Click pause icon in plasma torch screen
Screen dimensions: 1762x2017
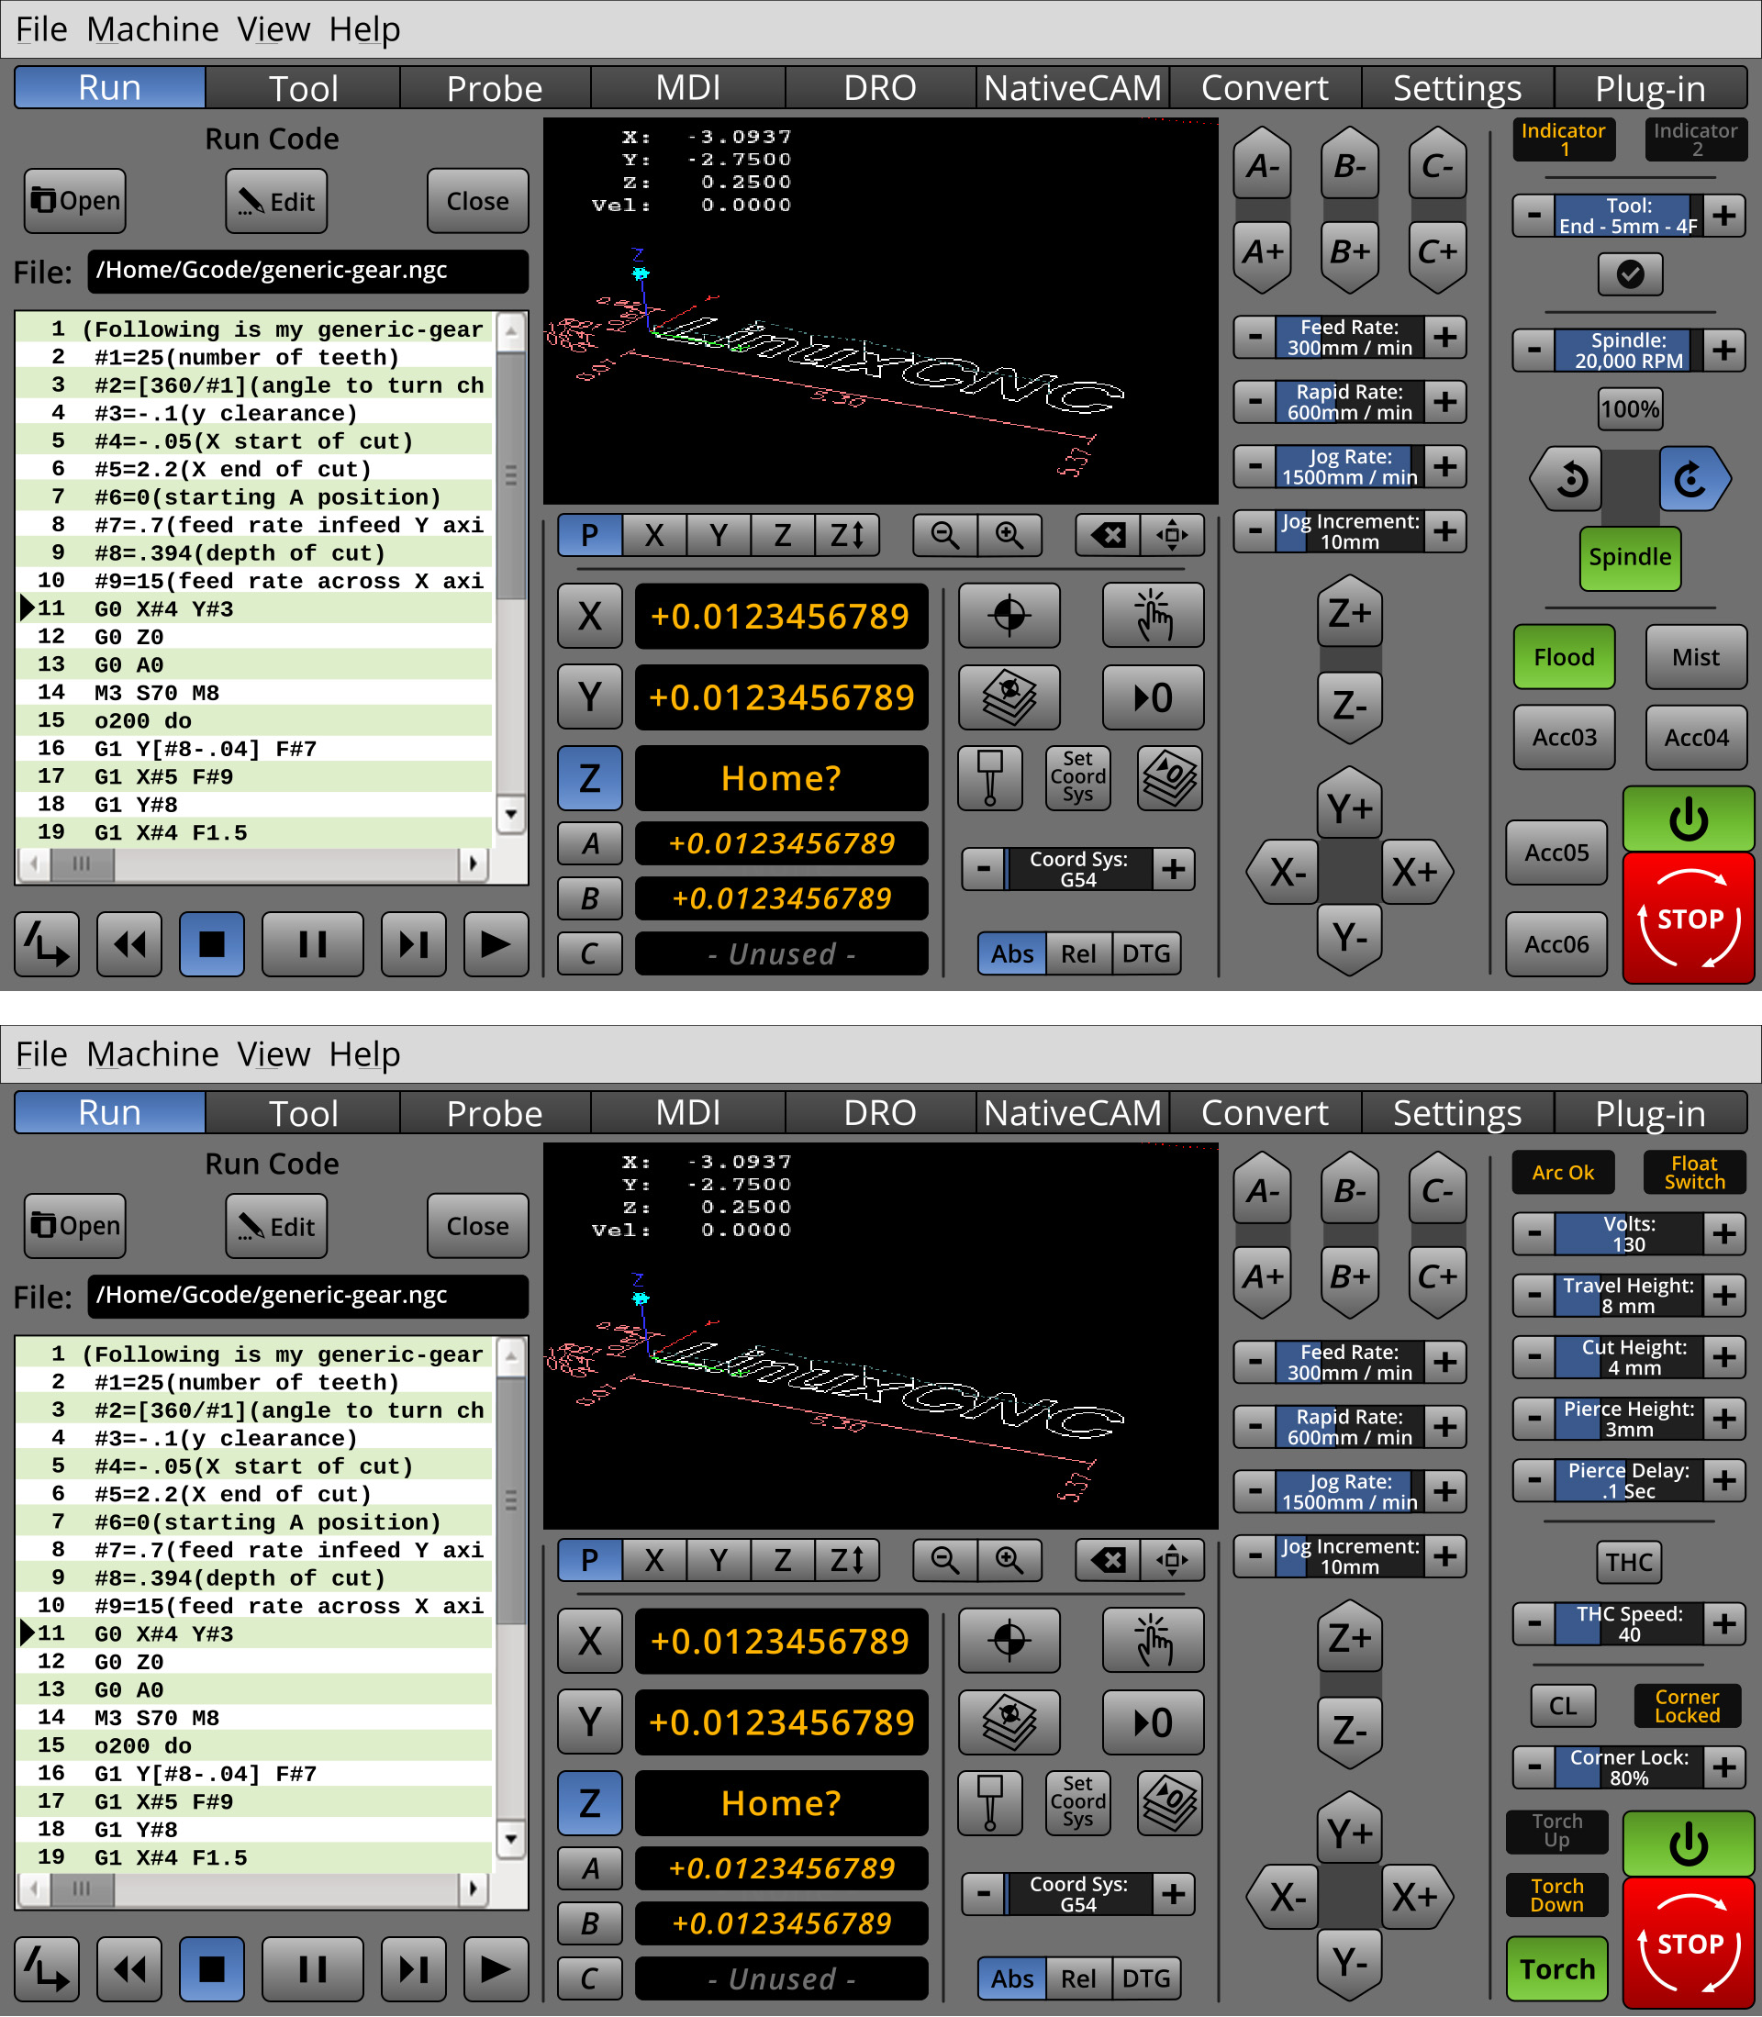313,1969
